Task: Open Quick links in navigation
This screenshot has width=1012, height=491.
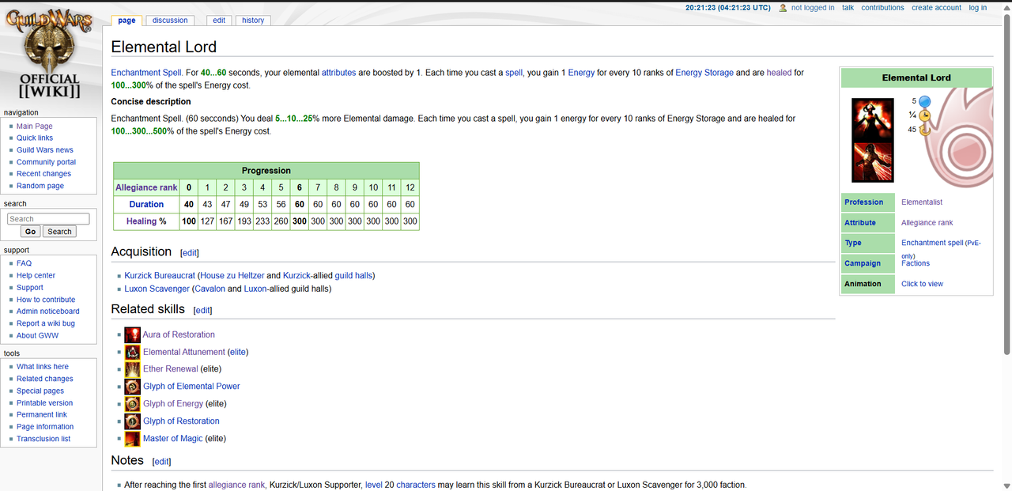Action: [35, 138]
